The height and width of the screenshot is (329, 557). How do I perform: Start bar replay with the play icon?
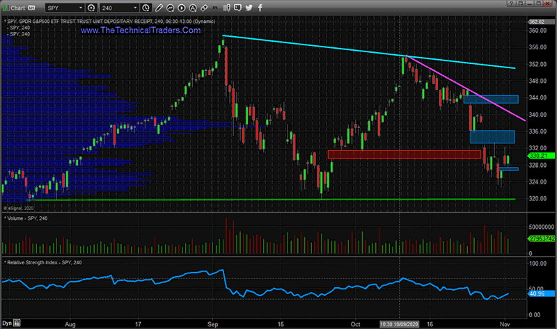(182, 8)
